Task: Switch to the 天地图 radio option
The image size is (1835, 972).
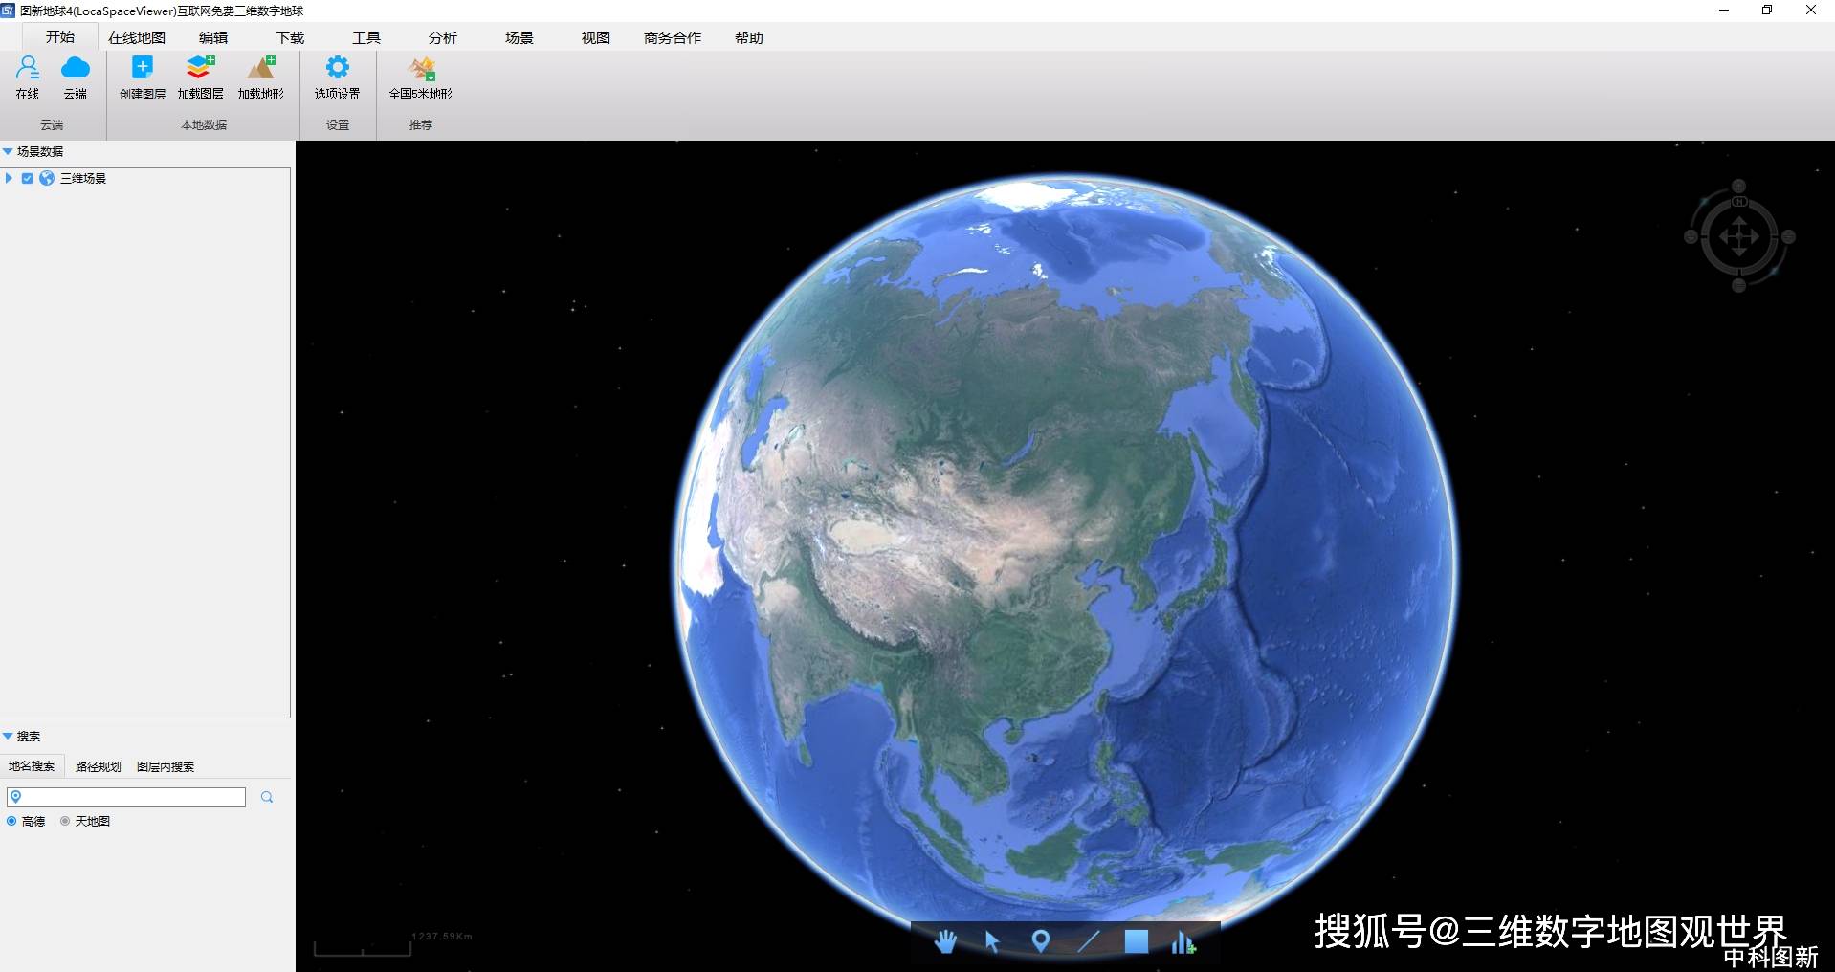Action: (x=65, y=821)
